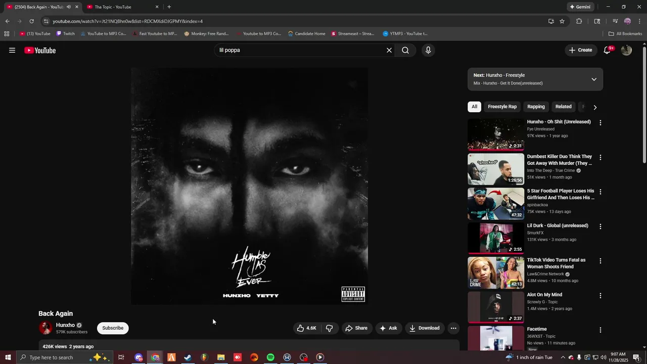
Task: Go back in browser history
Action: 7,21
